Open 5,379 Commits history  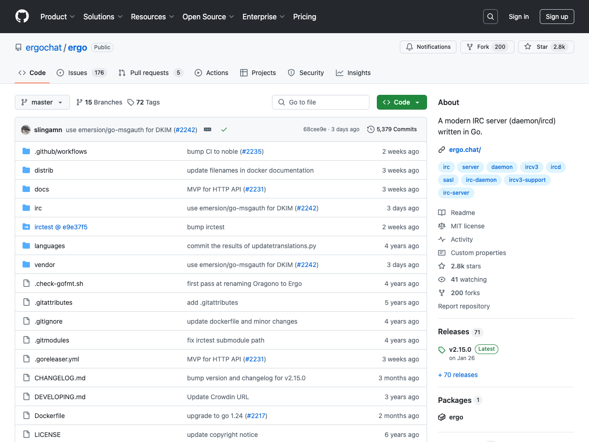point(392,129)
